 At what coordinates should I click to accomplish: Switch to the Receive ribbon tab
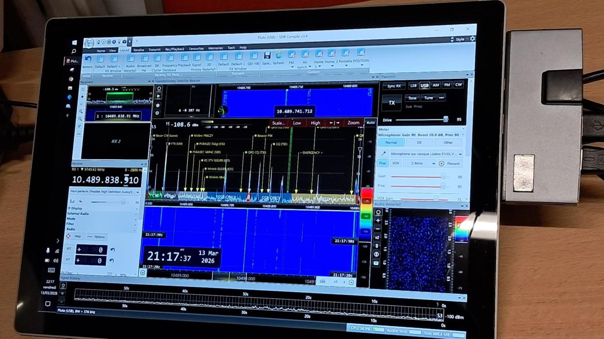pyautogui.click(x=138, y=50)
